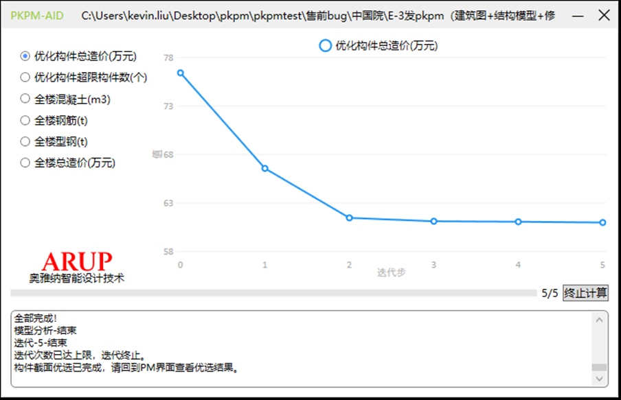Click the data point at iteration step 2
Screen dimensions: 621x400
pyautogui.click(x=349, y=217)
